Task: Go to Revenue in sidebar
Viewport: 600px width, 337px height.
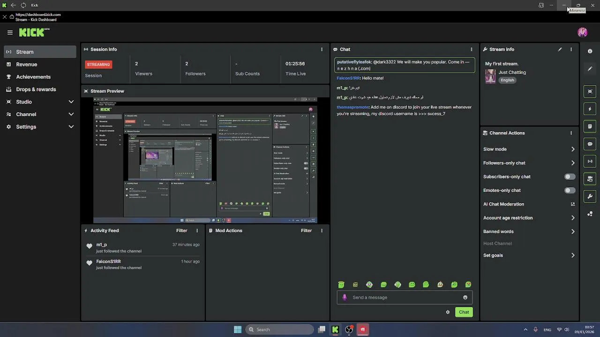Action: [40, 64]
